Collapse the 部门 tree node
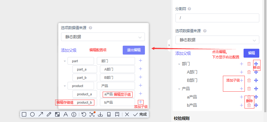Image resolution: width=267 pixels, height=122 pixels. coord(179,64)
